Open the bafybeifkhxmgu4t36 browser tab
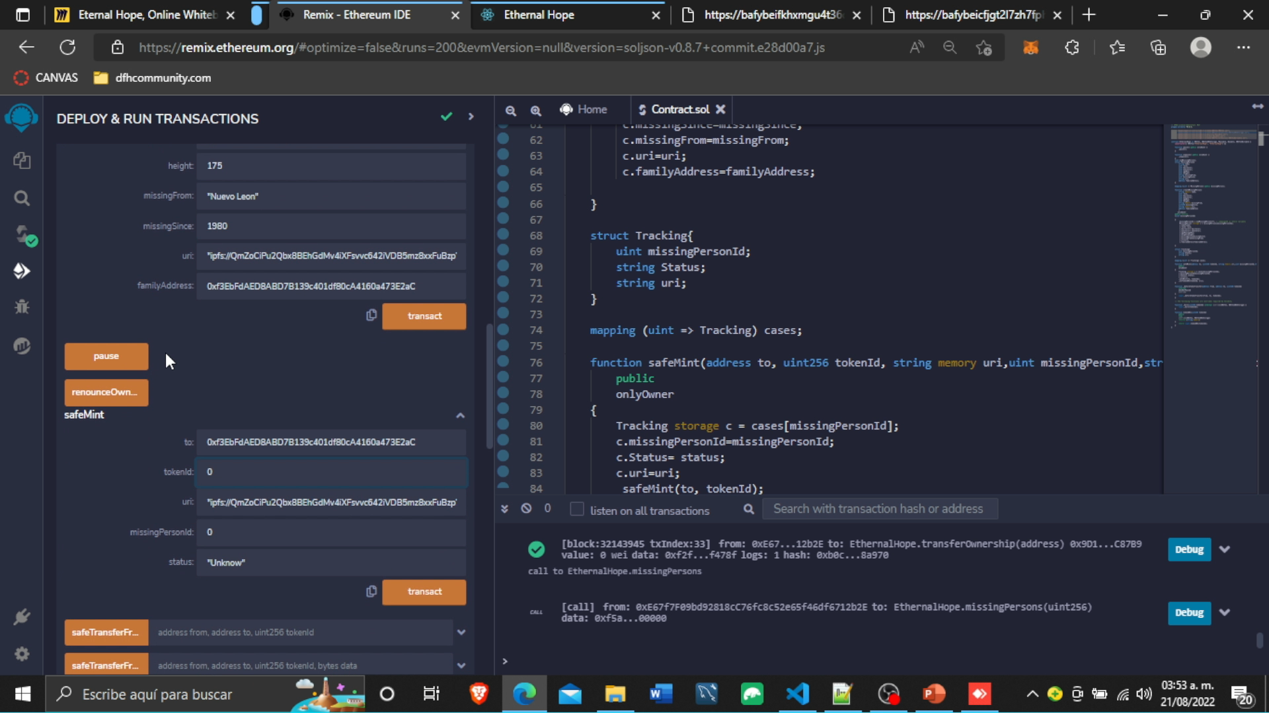The image size is (1269, 713). pos(771,15)
